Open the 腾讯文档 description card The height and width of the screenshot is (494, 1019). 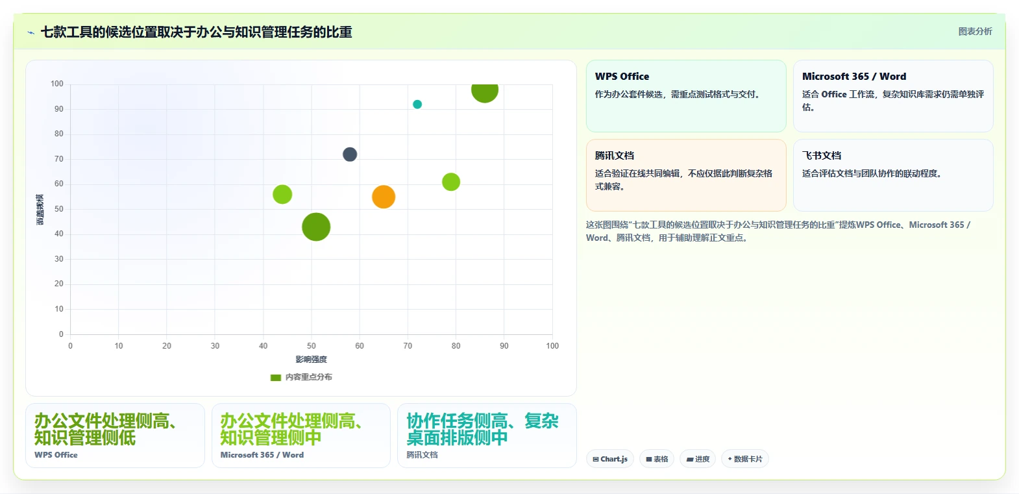point(686,175)
